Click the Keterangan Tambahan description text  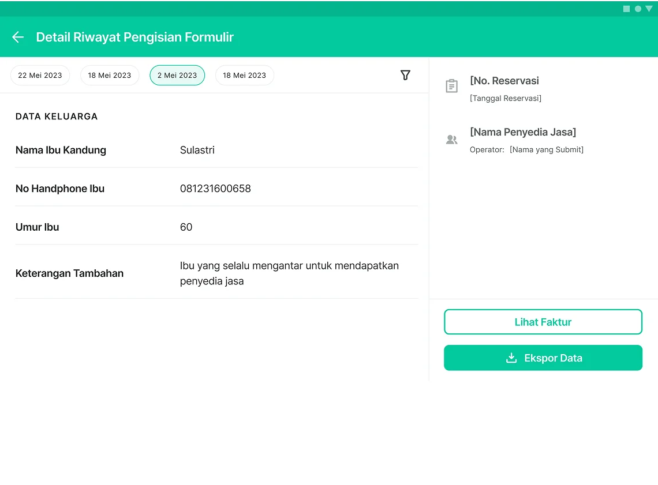[289, 273]
